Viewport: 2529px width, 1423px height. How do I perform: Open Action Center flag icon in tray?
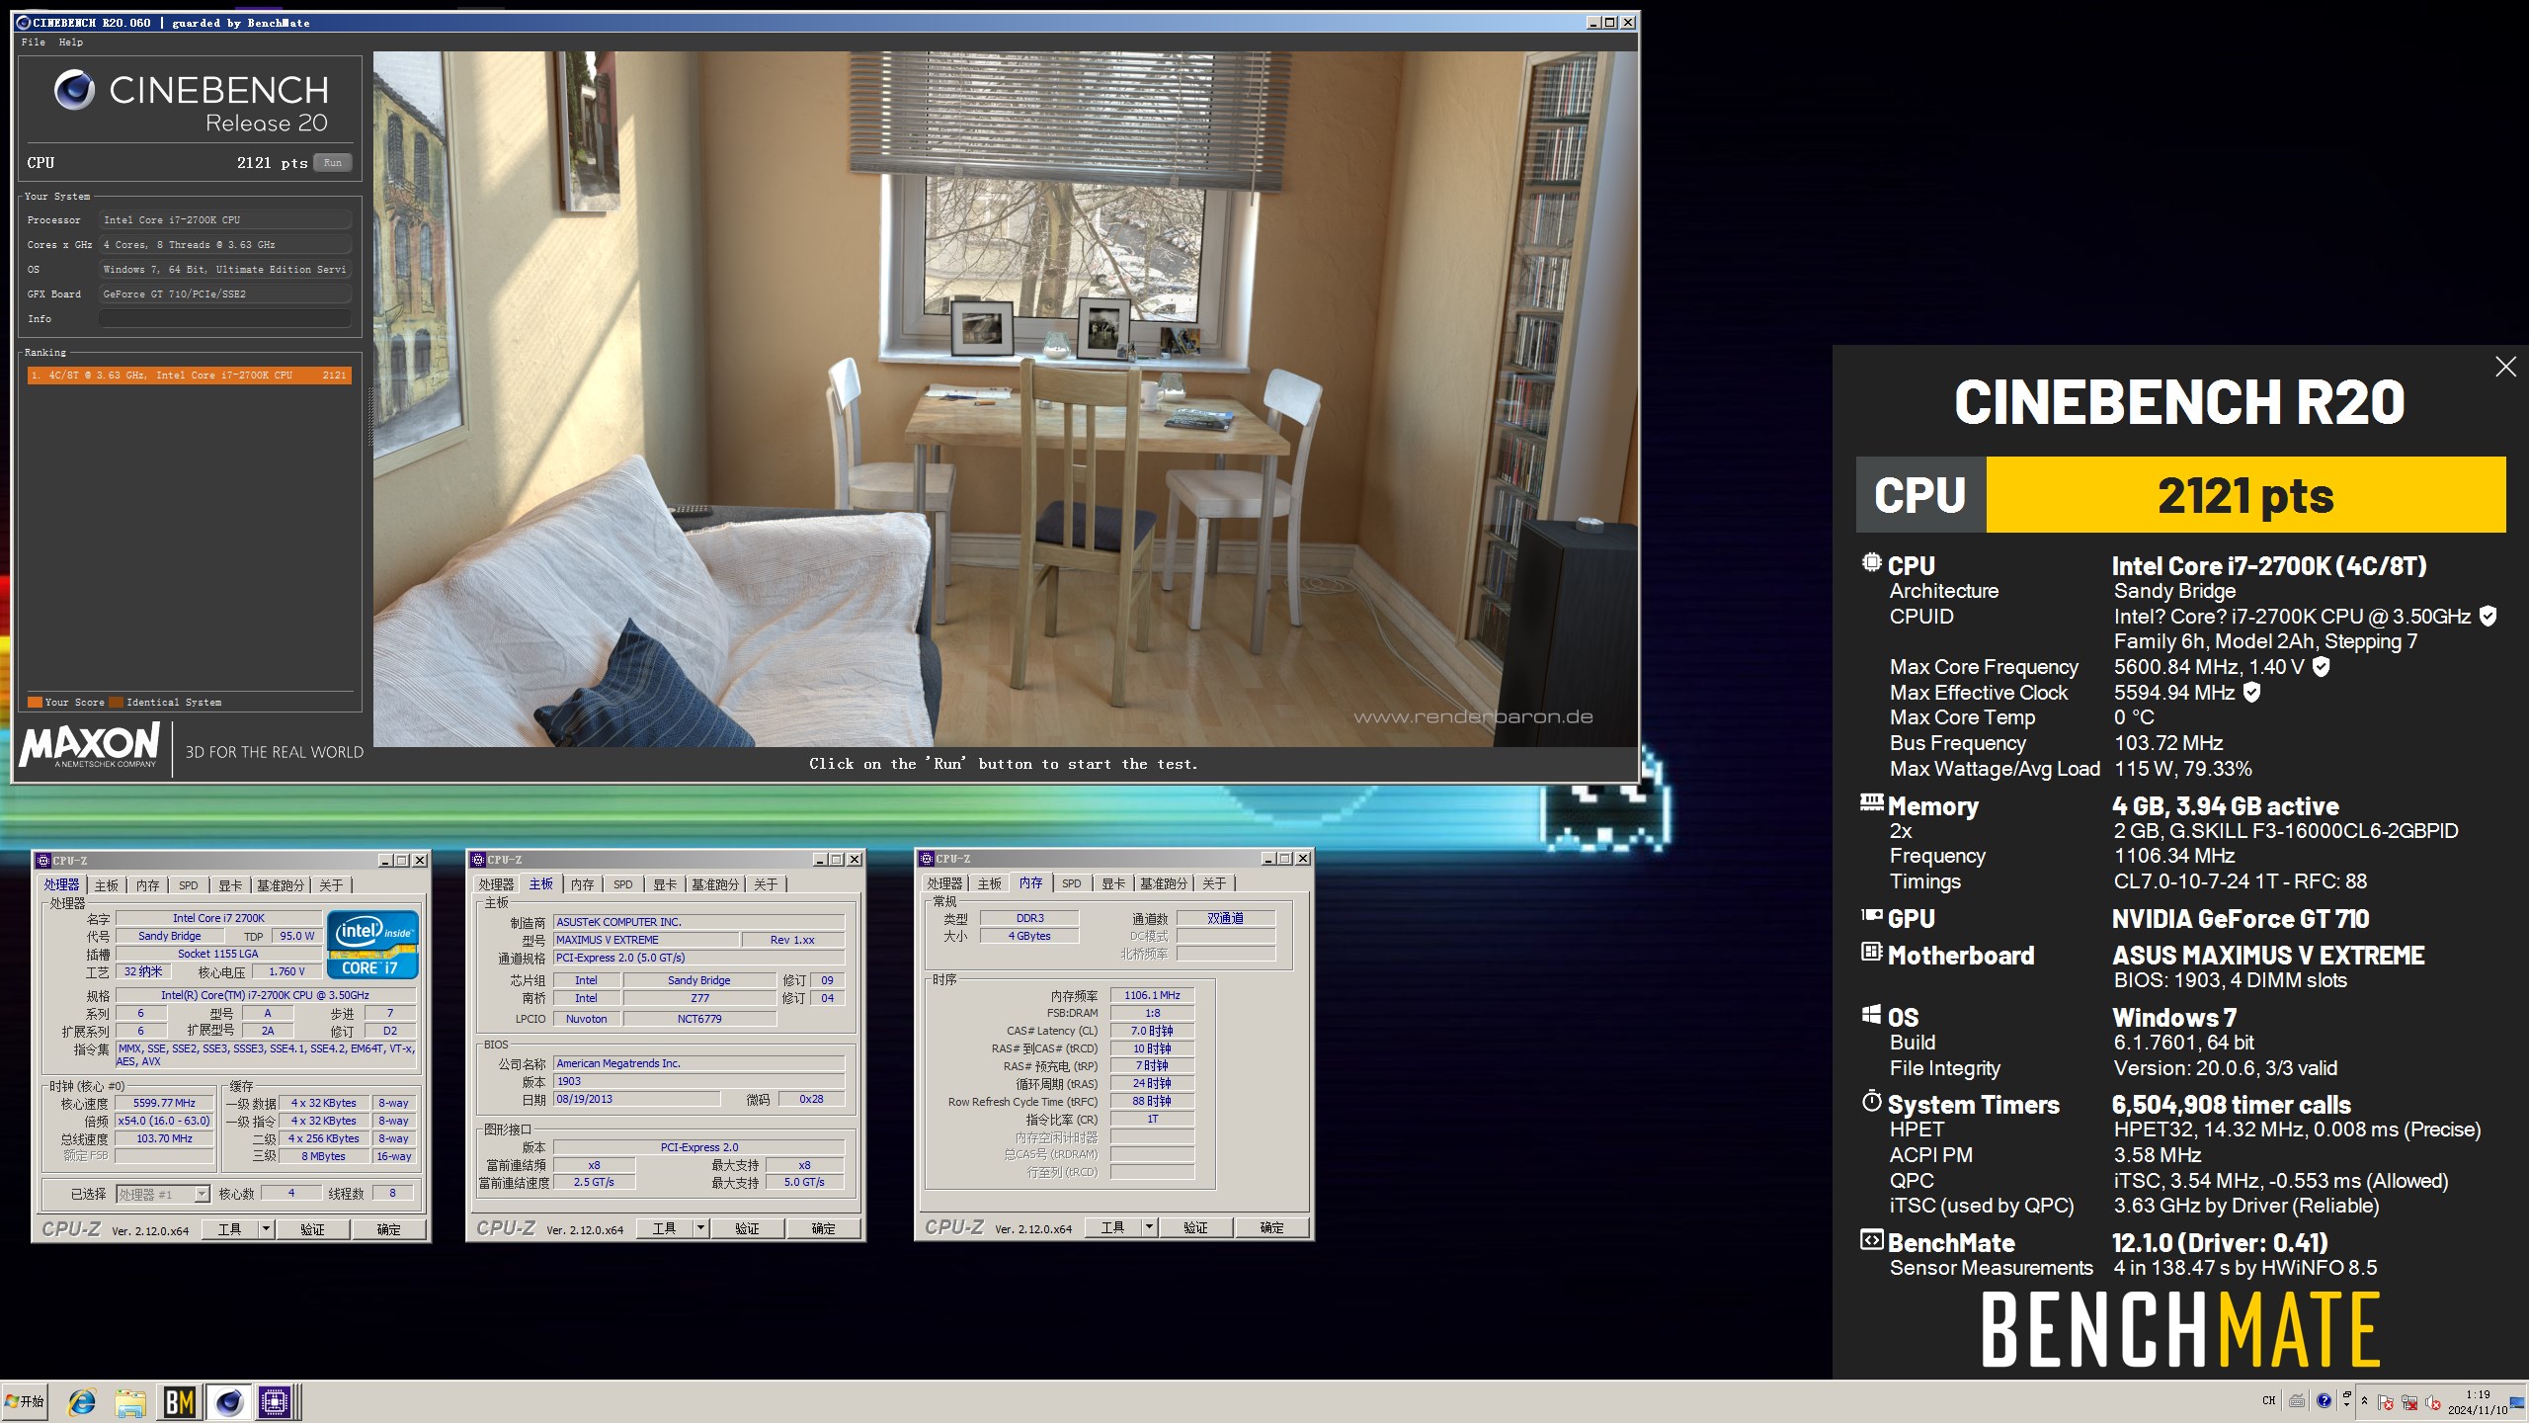[2386, 1402]
